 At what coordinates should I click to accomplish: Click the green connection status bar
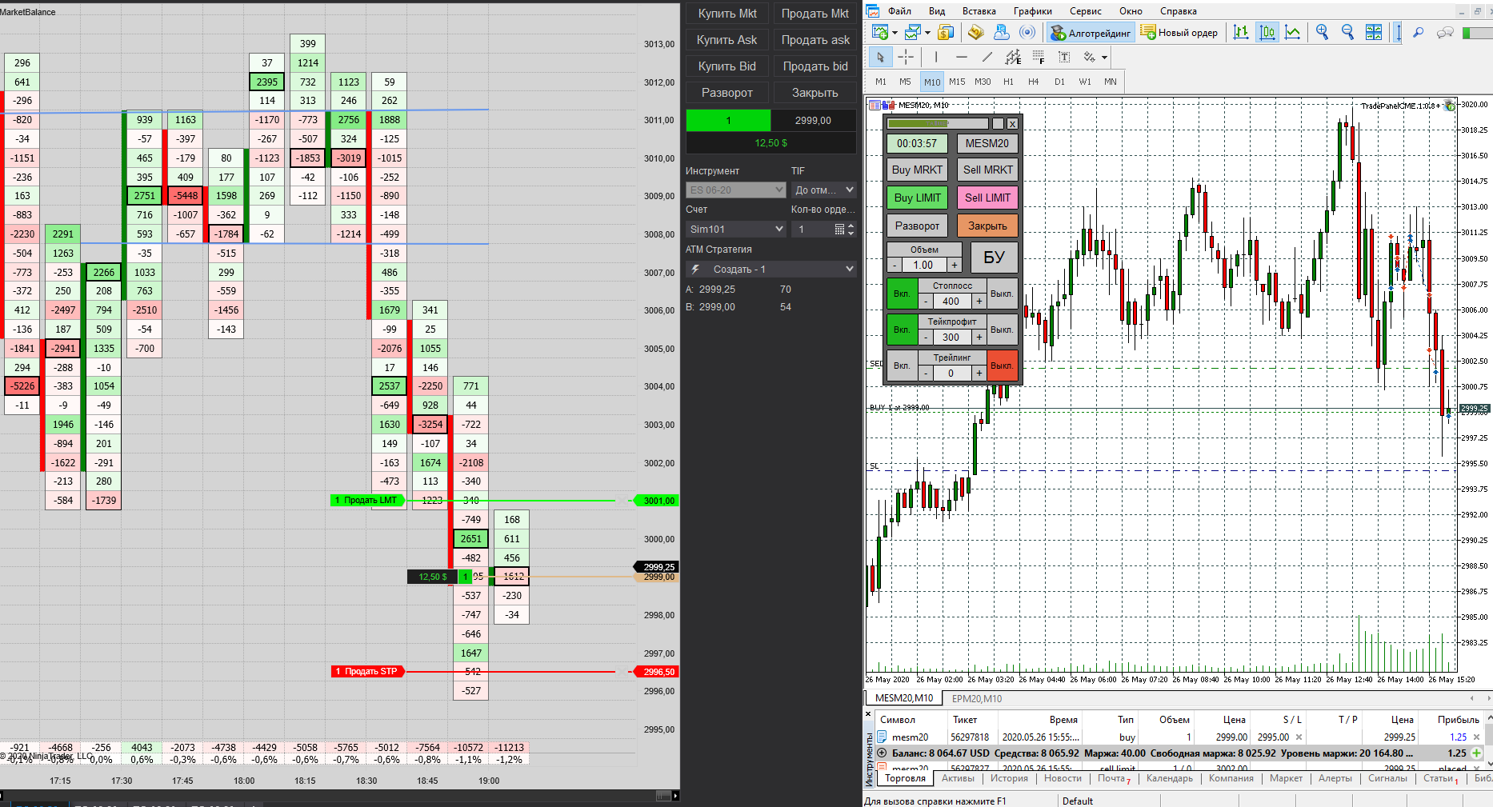point(1477,33)
